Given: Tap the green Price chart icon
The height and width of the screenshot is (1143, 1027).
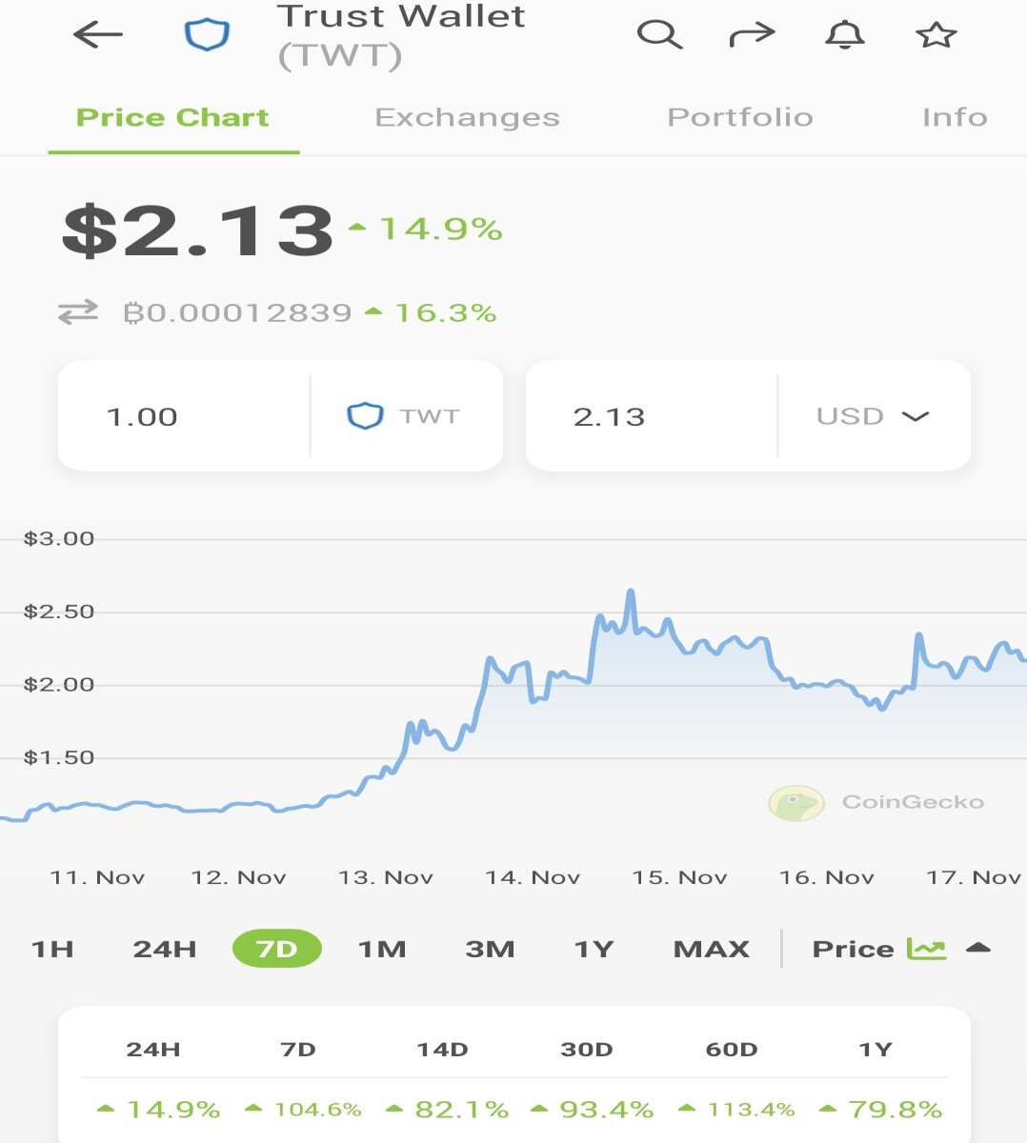Looking at the screenshot, I should (x=926, y=949).
